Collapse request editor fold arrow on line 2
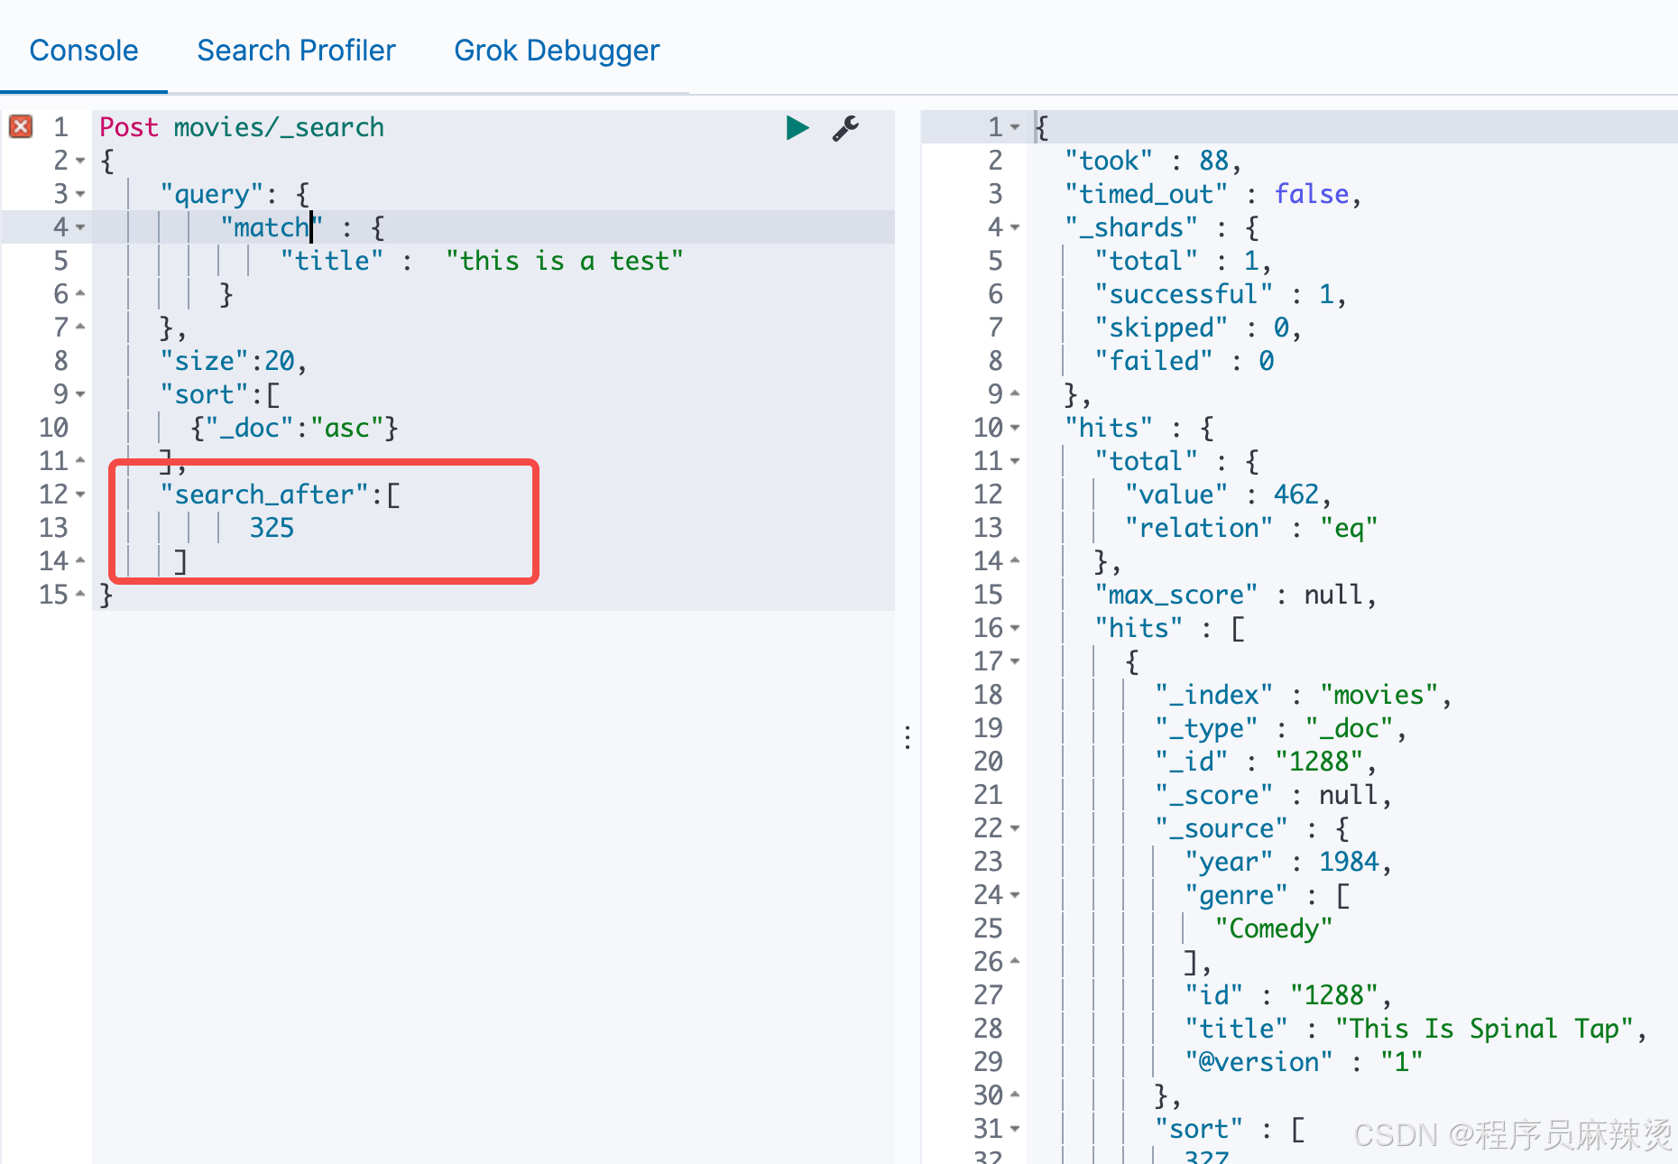The width and height of the screenshot is (1678, 1164). click(80, 161)
